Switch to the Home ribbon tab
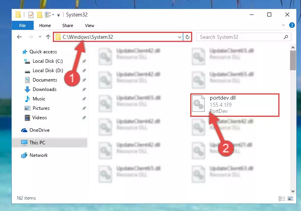301x211 pixels. (x=45, y=25)
